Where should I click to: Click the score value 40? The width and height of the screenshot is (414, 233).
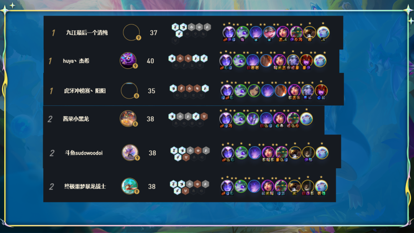[150, 61]
